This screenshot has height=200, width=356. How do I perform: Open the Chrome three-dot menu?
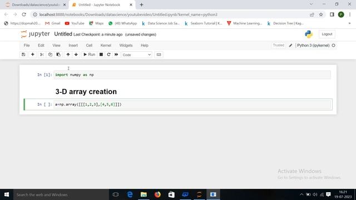coord(350,14)
